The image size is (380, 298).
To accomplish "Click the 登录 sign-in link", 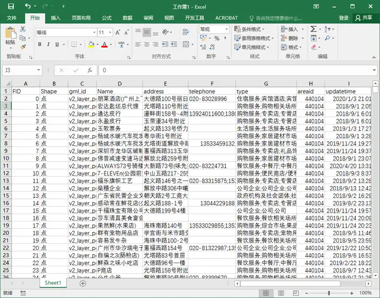I will 344,18.
